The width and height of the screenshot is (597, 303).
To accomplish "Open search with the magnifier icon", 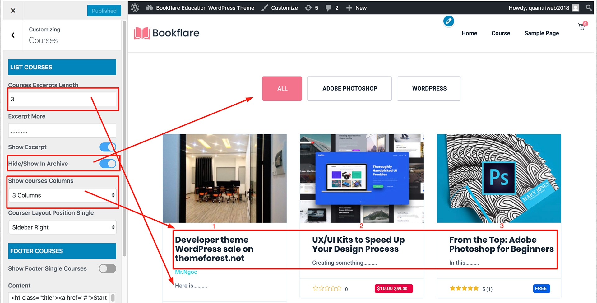I will pyautogui.click(x=589, y=8).
